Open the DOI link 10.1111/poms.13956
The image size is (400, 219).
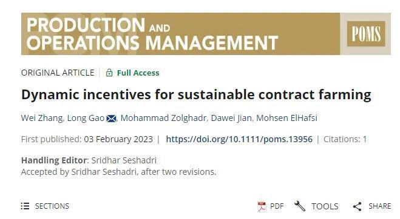pyautogui.click(x=239, y=139)
